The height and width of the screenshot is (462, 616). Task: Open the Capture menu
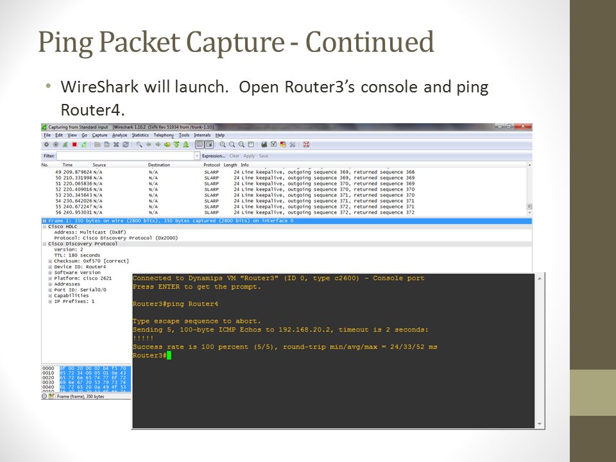tap(100, 135)
